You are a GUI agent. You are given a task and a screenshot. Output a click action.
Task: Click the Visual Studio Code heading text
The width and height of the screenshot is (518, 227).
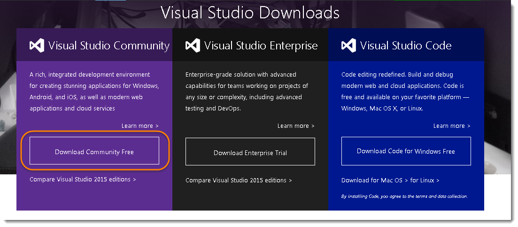[406, 45]
